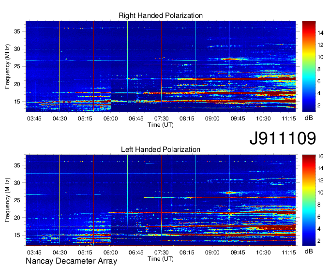This screenshot has width=329, height=267.
Task: Click the 15 MHz tick on the Right Handed plot
Action: point(17,102)
